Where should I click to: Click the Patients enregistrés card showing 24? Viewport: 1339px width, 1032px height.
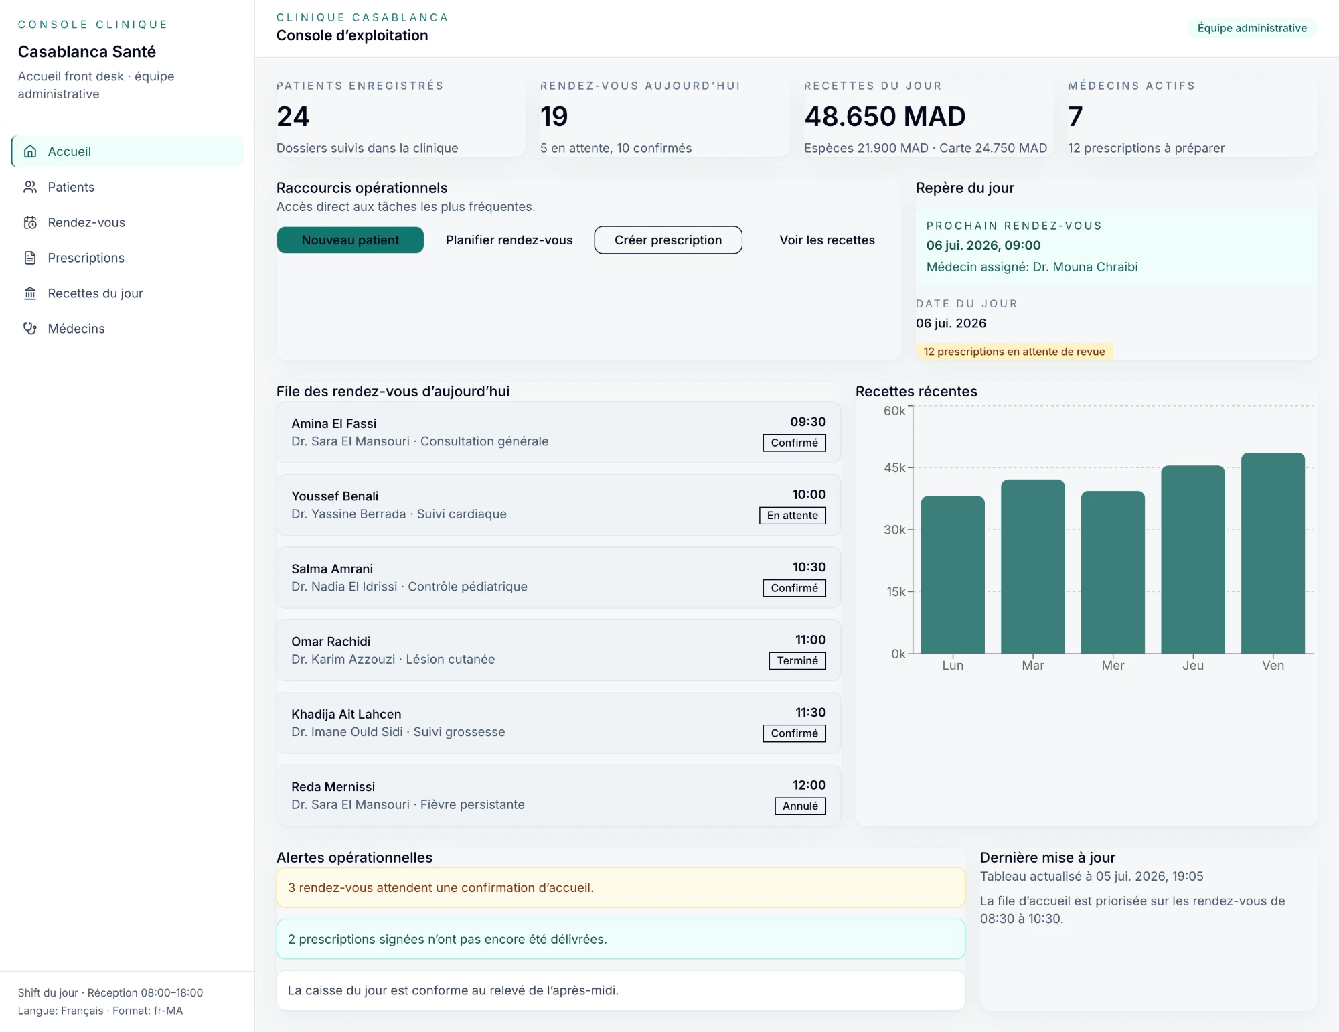[401, 117]
